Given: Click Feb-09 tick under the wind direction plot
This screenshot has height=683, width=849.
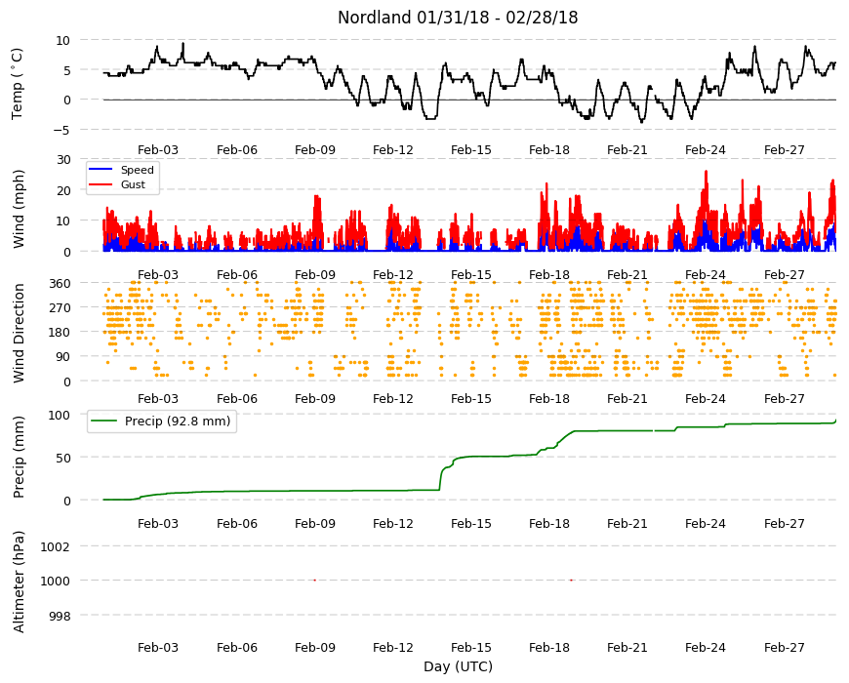Looking at the screenshot, I should pos(315,399).
